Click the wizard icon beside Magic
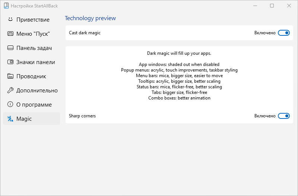298x196 pixels. click(10, 119)
